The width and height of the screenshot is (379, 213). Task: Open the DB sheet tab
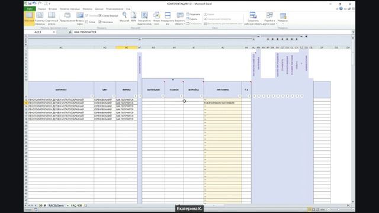[x=40, y=205]
